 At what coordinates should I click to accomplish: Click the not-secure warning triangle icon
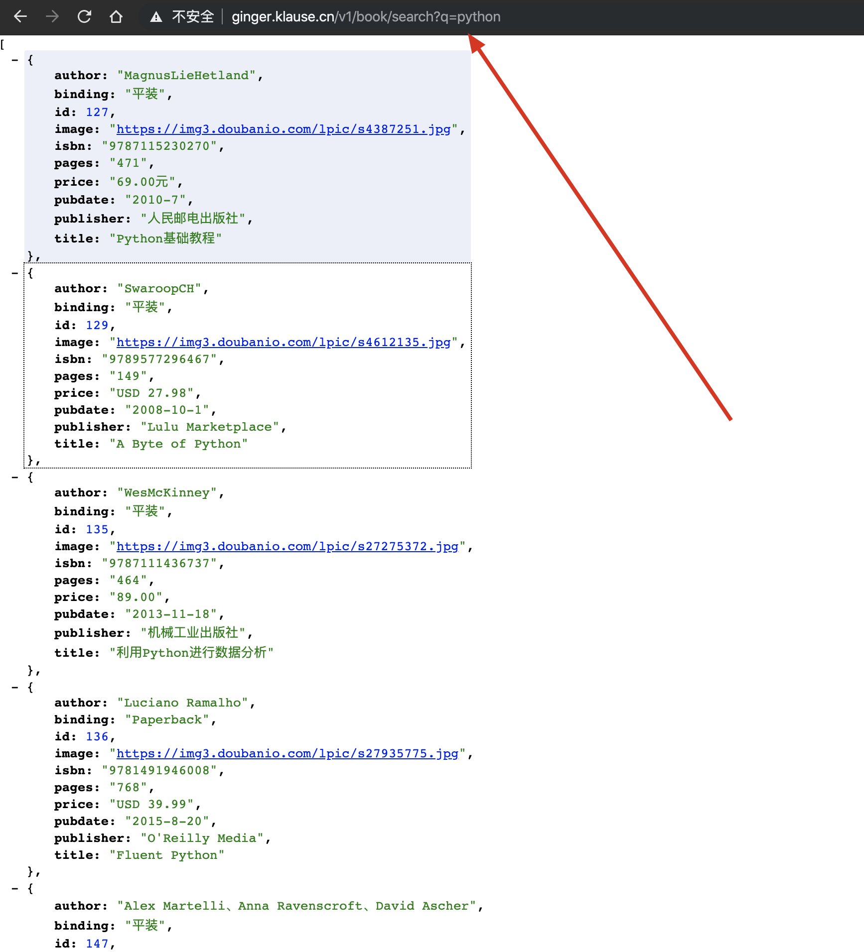click(156, 17)
